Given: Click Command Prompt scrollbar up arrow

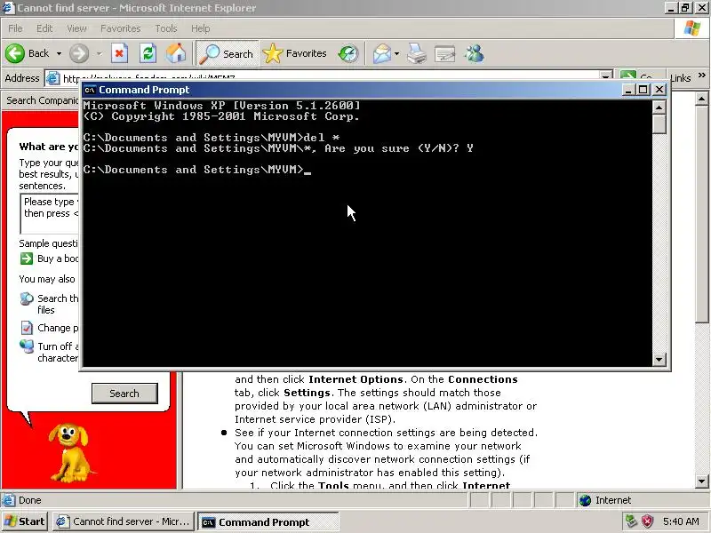Looking at the screenshot, I should pos(659,107).
